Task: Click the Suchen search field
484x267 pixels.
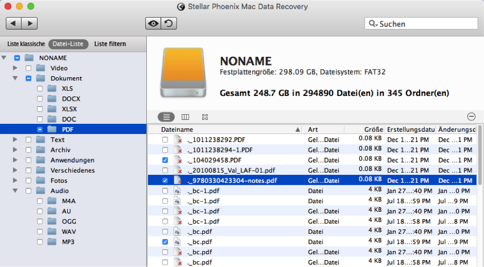Action: point(421,24)
